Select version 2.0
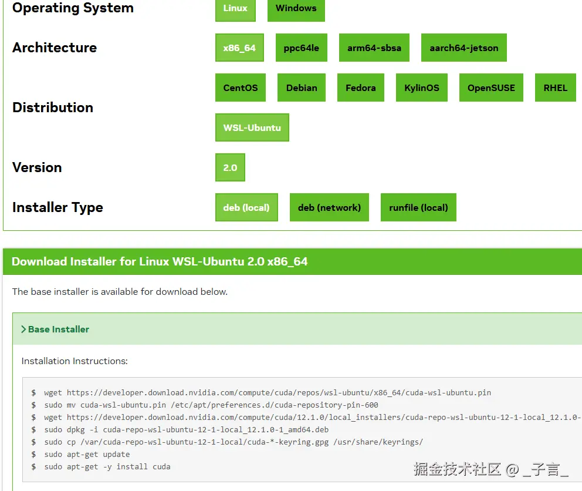Viewport: 582px width, 491px height. 230,167
